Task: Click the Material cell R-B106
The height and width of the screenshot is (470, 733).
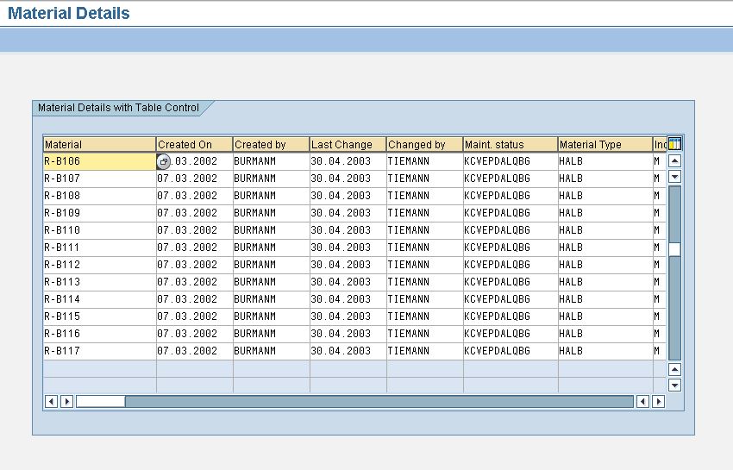Action: tap(99, 161)
